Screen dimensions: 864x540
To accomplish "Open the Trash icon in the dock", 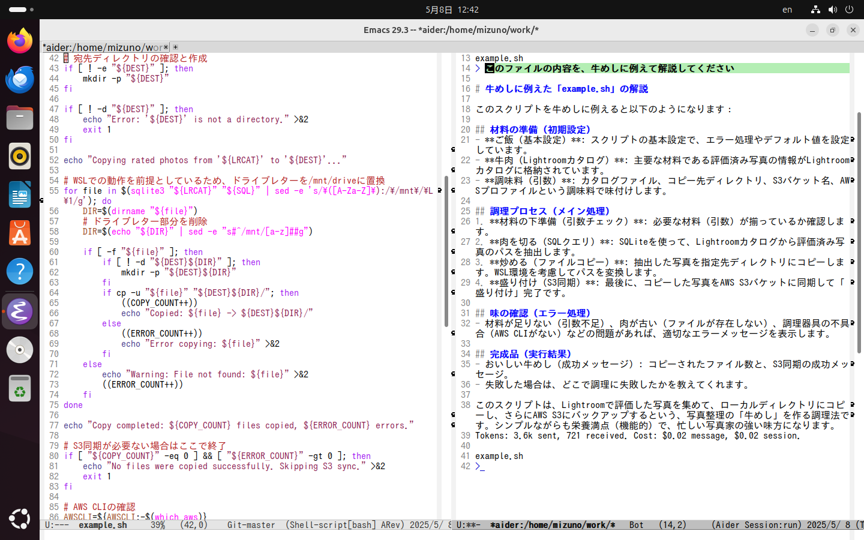I will coord(20,388).
